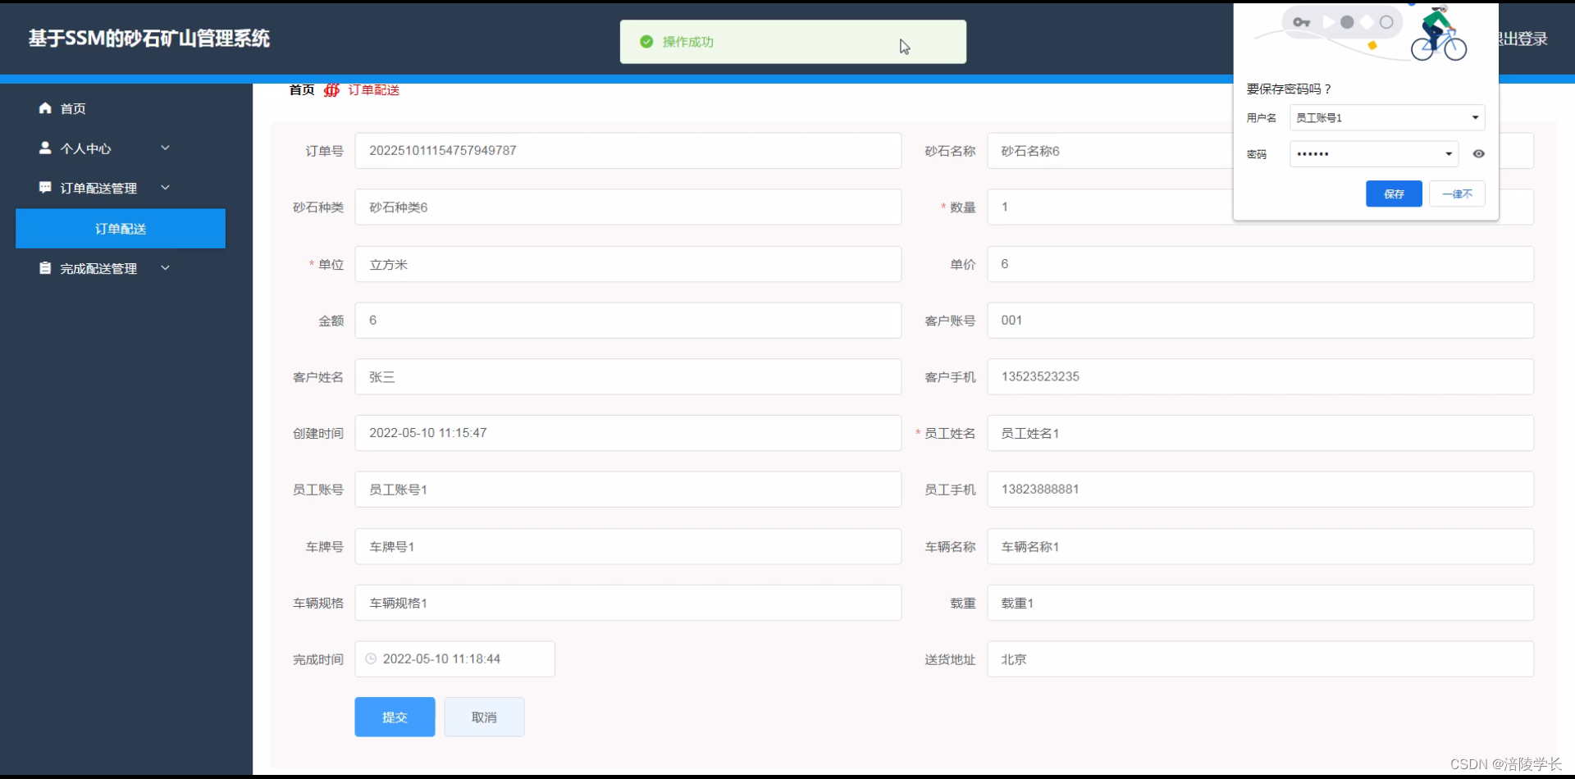Click the clipboard icon beside 完成配送管理

pos(44,267)
